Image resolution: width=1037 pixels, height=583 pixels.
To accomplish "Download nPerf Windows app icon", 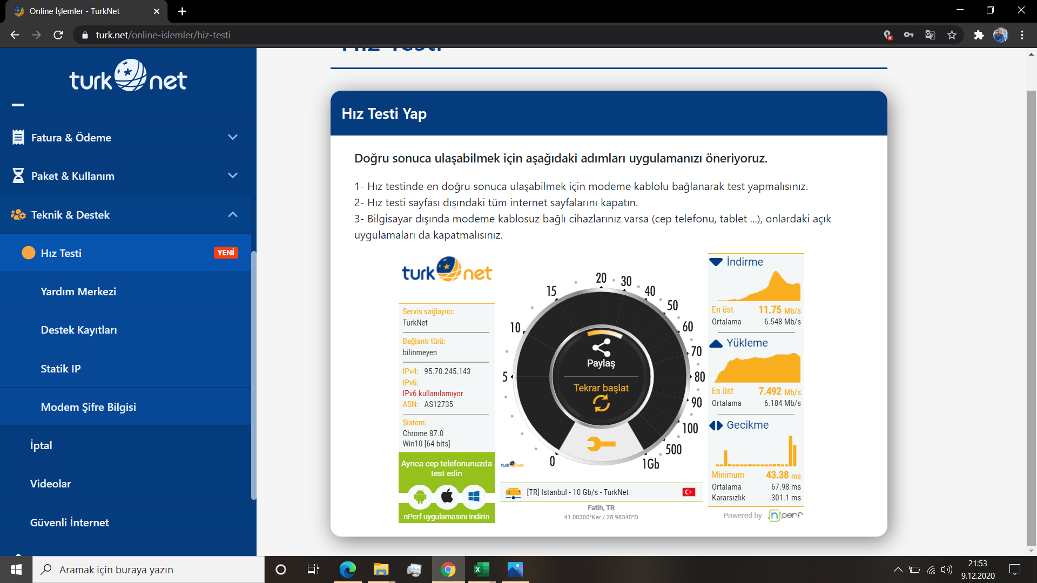I will (x=474, y=496).
